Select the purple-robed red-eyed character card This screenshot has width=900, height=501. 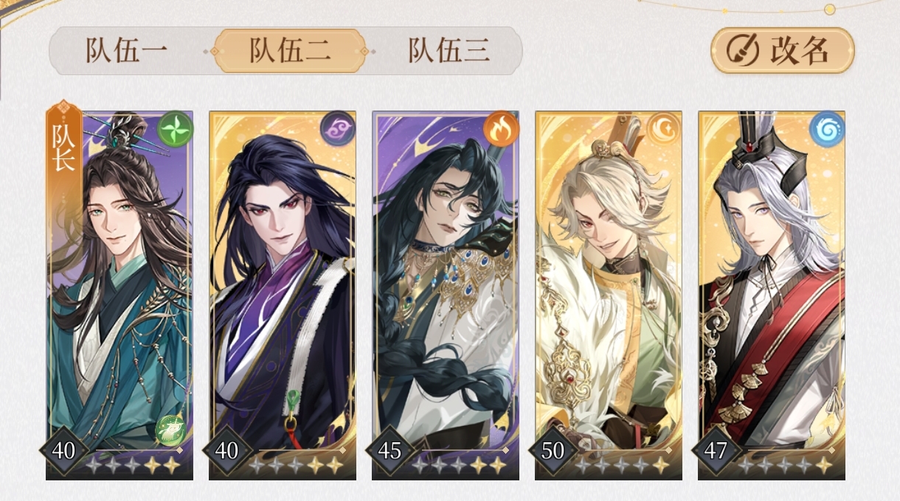coord(283,295)
